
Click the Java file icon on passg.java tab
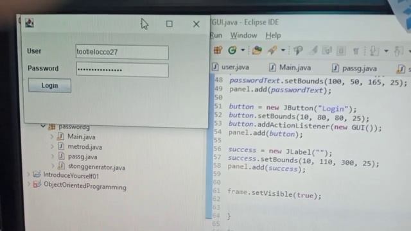pyautogui.click(x=335, y=69)
